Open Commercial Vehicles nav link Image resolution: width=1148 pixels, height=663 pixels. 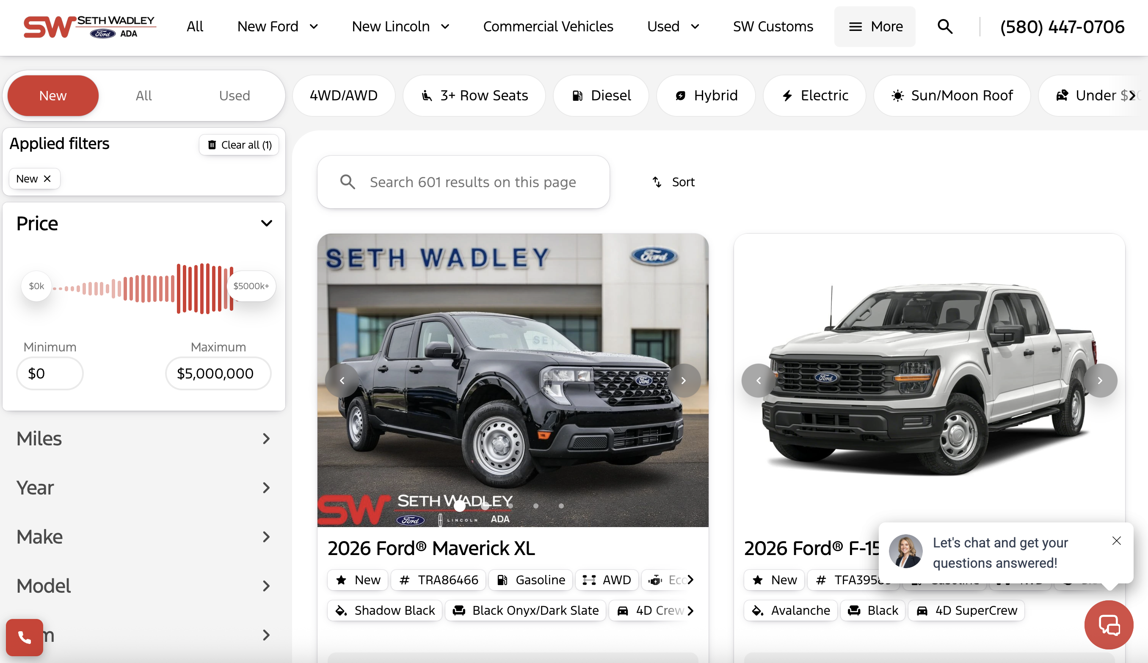[x=548, y=26]
